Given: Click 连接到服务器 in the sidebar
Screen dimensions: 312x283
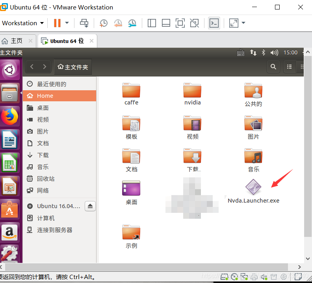Looking at the screenshot, I should (x=59, y=230).
